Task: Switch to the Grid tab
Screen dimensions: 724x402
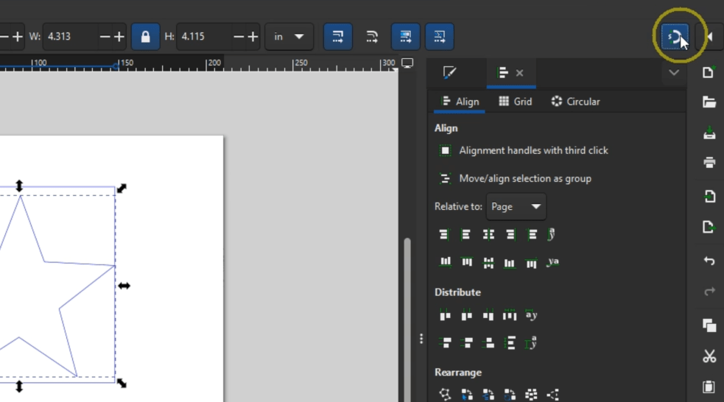Action: point(515,102)
